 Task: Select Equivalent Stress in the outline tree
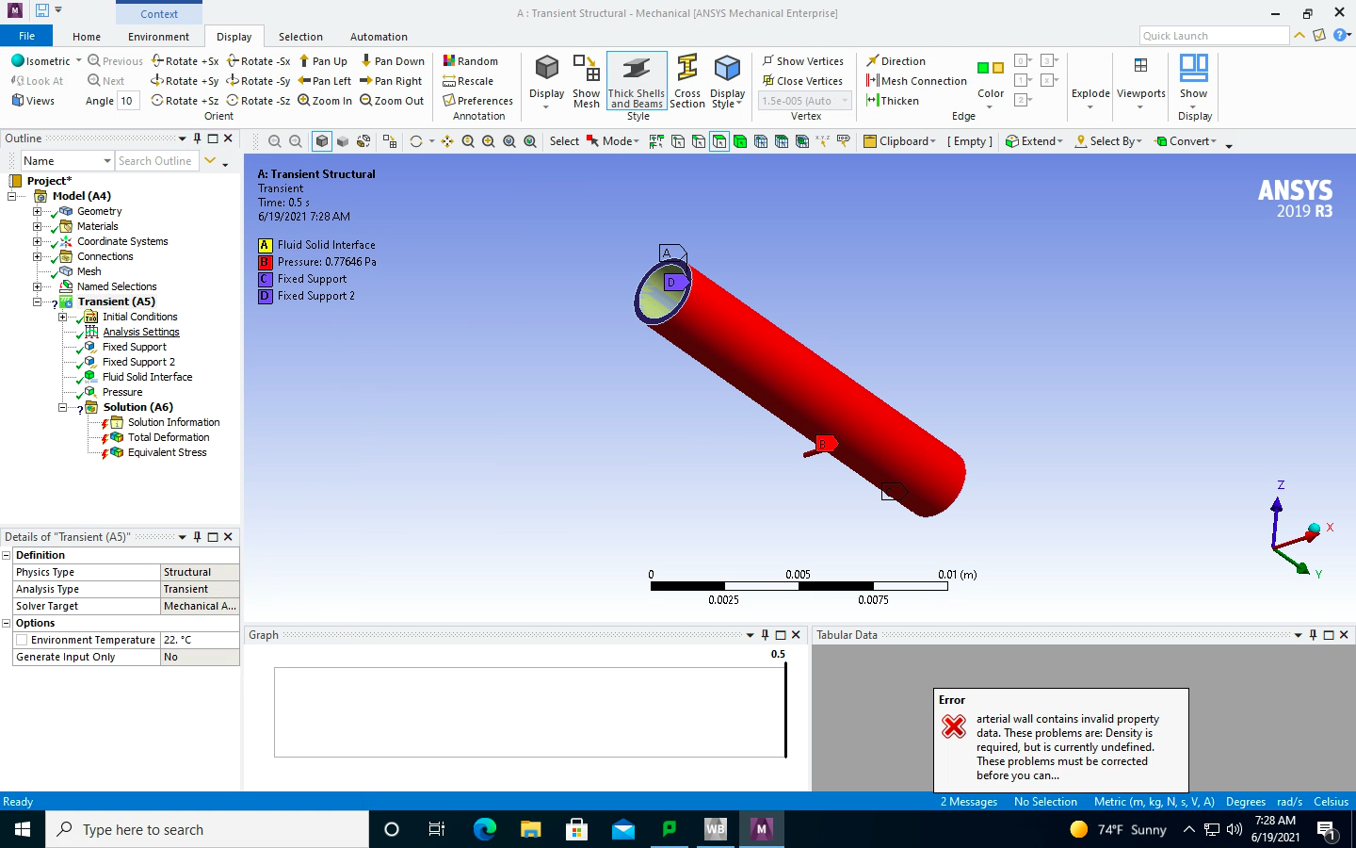pyautogui.click(x=167, y=452)
